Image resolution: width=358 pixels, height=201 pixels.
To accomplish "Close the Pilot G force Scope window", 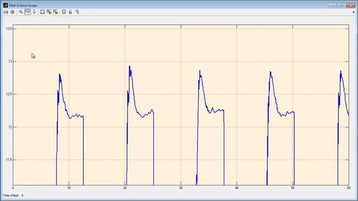I will tap(351, 5).
